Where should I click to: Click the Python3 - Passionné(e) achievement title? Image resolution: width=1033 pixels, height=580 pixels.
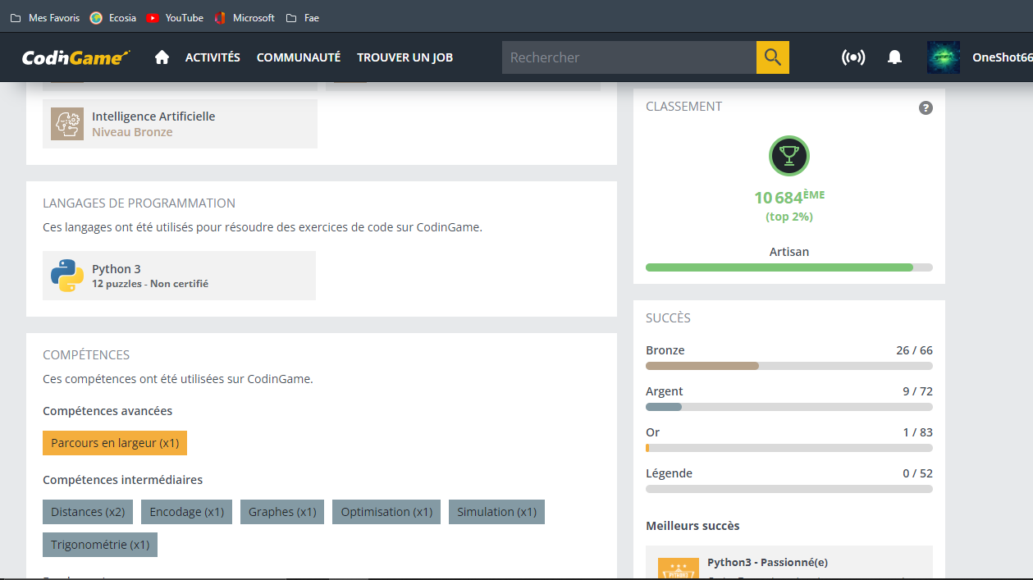click(x=767, y=563)
